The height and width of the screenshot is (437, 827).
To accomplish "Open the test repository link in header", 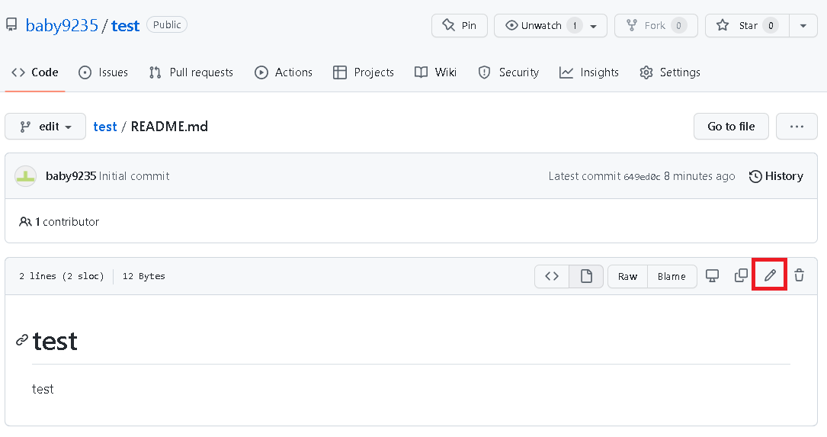I will [125, 25].
